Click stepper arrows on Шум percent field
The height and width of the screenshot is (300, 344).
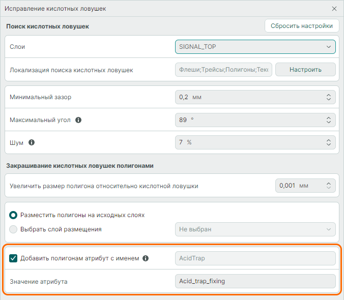click(328, 142)
